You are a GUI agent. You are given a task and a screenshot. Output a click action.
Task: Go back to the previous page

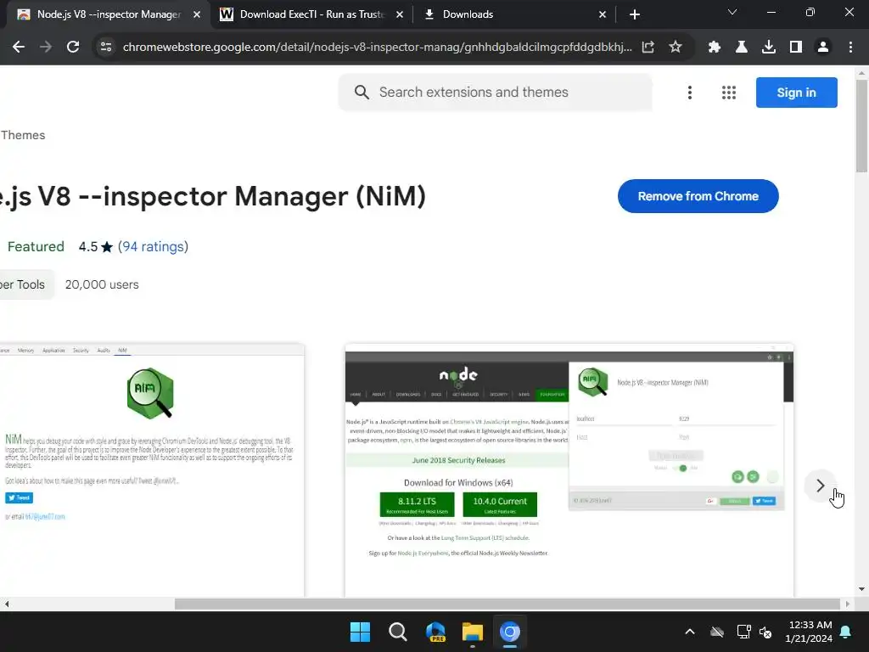point(19,48)
